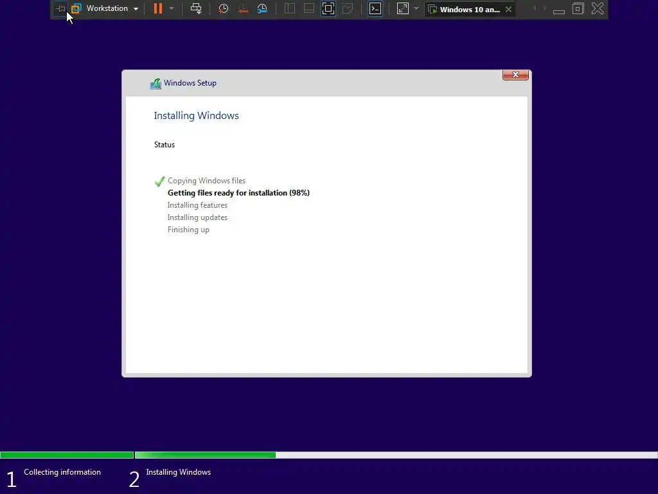The width and height of the screenshot is (658, 494).
Task: Click the green checkmark beside Copying files
Action: [159, 181]
